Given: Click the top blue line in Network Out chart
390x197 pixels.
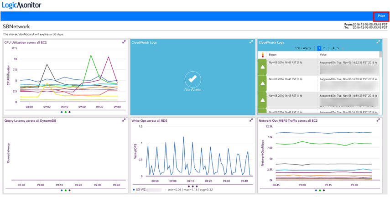Looking at the screenshot, I should (x=324, y=133).
